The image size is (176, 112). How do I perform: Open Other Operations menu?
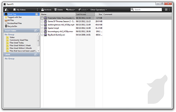(98, 10)
